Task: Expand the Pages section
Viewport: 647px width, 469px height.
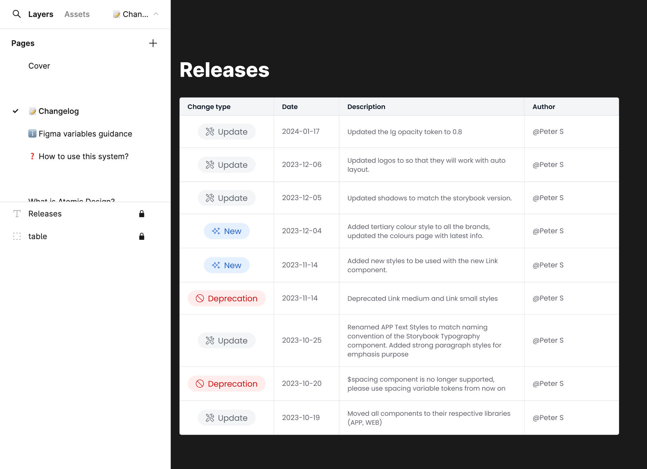Action: 23,43
